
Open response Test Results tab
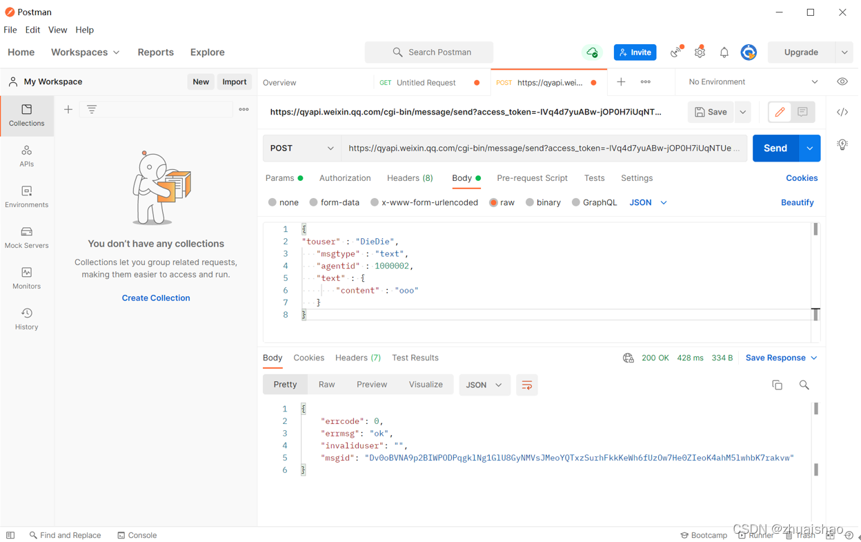click(x=415, y=358)
